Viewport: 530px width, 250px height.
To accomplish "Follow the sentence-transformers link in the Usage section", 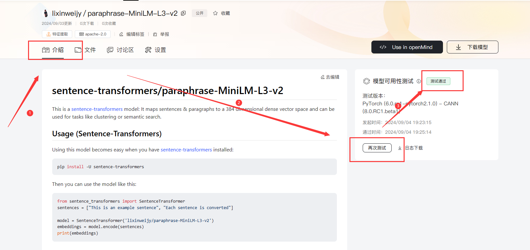I will [186, 150].
